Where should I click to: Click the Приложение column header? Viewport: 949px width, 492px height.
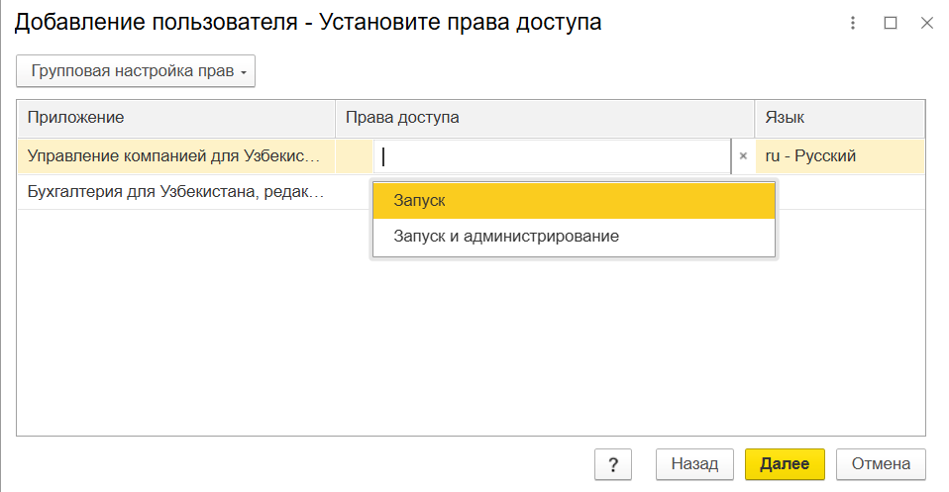(176, 118)
